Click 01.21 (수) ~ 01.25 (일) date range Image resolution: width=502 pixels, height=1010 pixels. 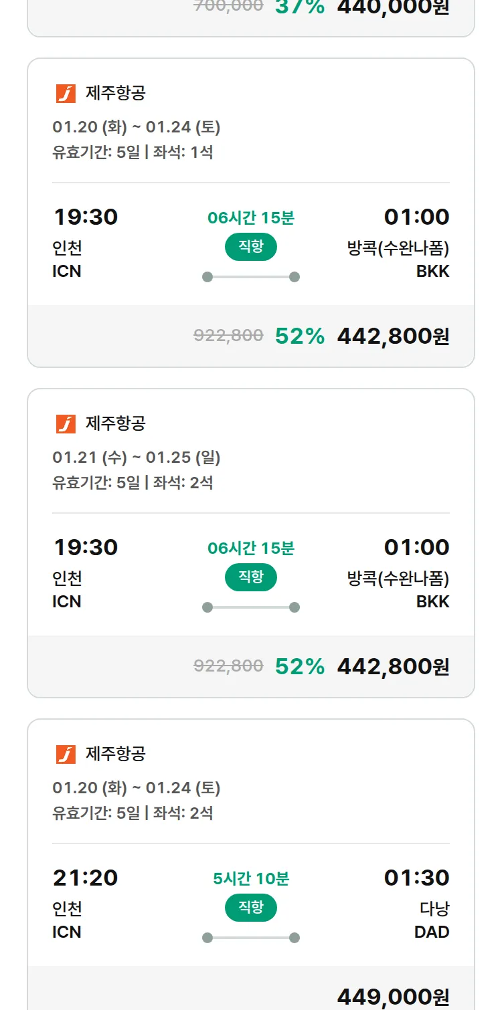[x=136, y=458]
